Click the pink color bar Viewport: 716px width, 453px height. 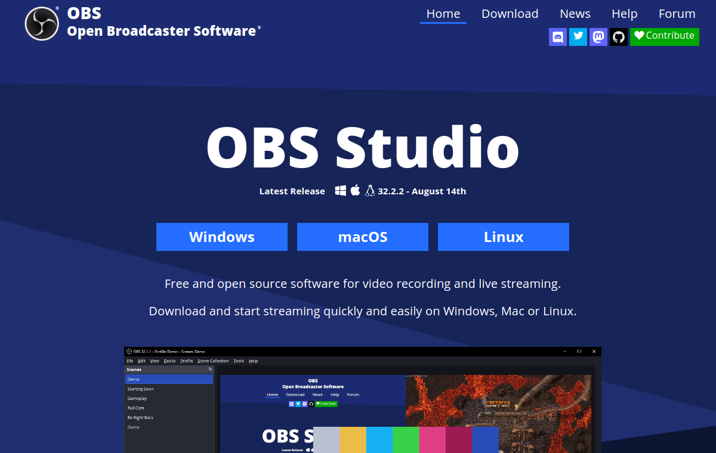[433, 440]
